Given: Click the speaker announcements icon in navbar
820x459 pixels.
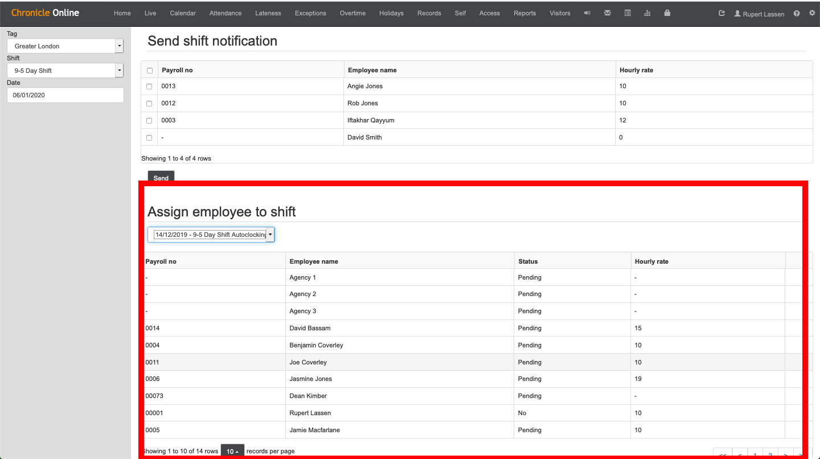Looking at the screenshot, I should click(587, 13).
